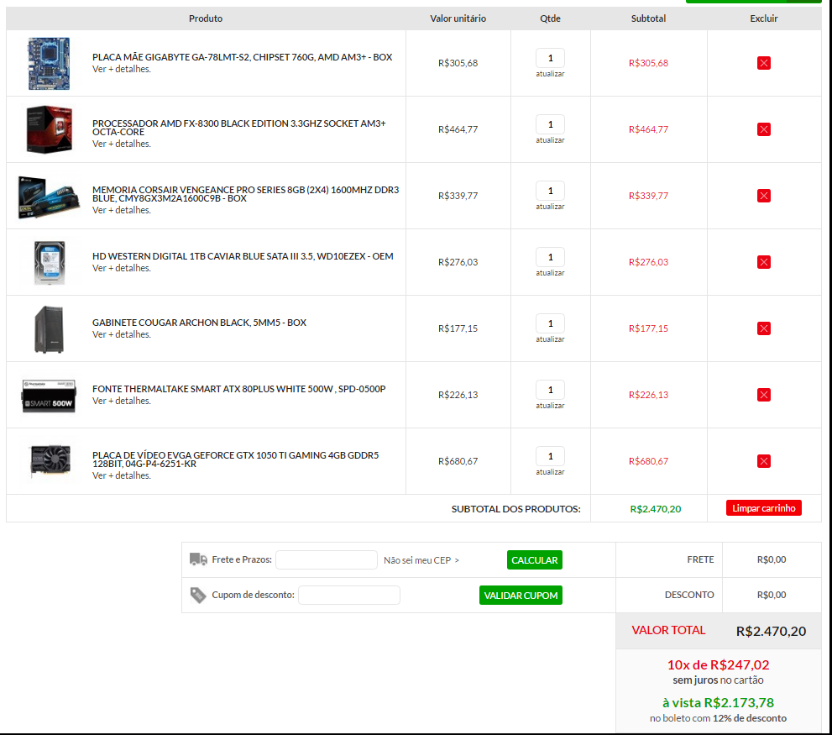832x735 pixels.
Task: Open the 'Não sei meu CEP' link
Action: click(421, 560)
